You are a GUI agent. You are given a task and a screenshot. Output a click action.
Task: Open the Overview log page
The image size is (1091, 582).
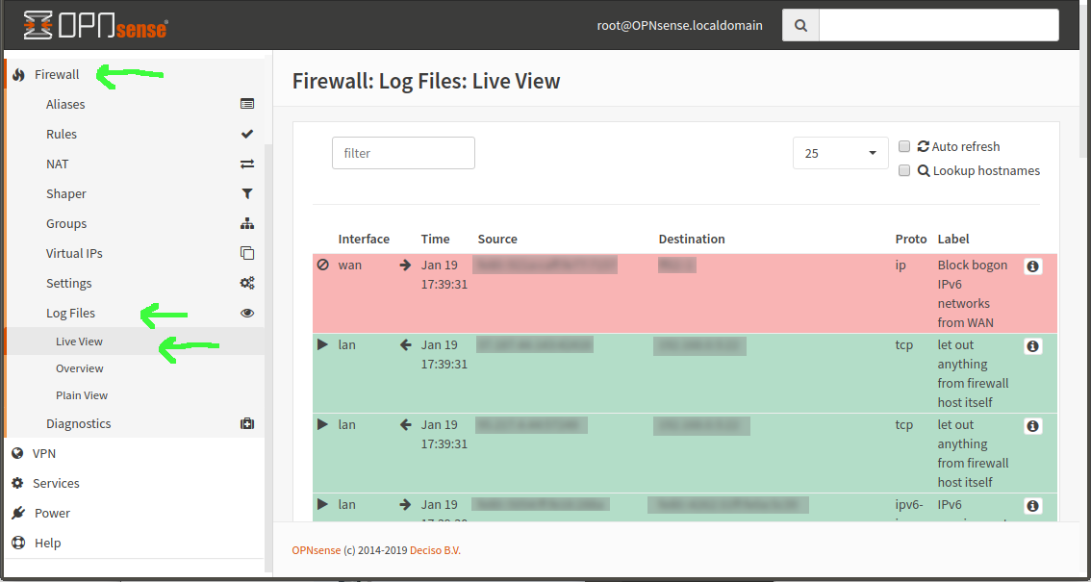click(79, 368)
